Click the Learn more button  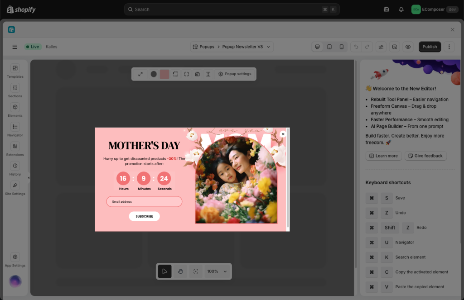coord(383,156)
